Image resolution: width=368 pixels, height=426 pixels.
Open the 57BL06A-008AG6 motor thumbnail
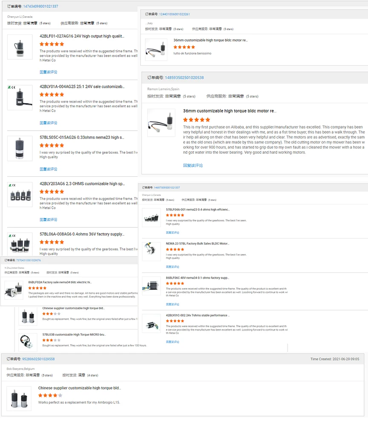click(x=20, y=244)
